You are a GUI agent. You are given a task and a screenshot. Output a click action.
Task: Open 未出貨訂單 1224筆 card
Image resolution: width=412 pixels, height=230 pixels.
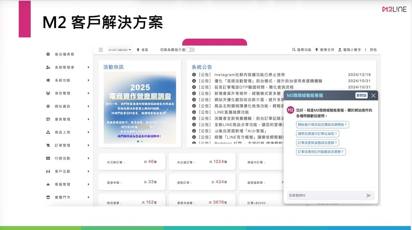(x=202, y=162)
